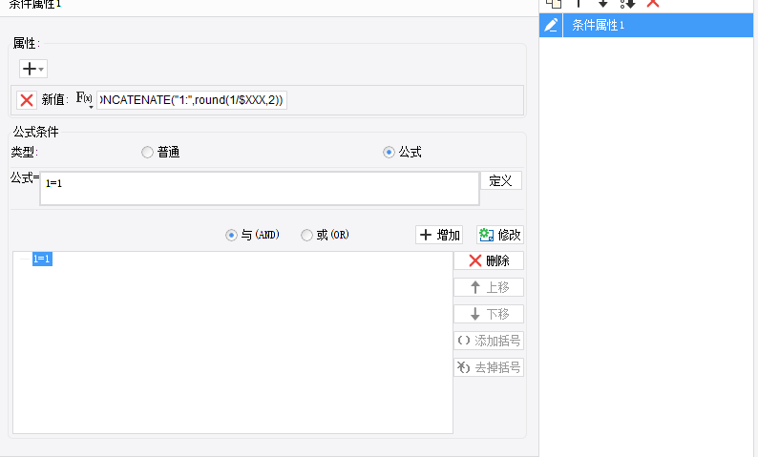Open the 定义 formula definition dialog
The height and width of the screenshot is (457, 758).
point(501,180)
